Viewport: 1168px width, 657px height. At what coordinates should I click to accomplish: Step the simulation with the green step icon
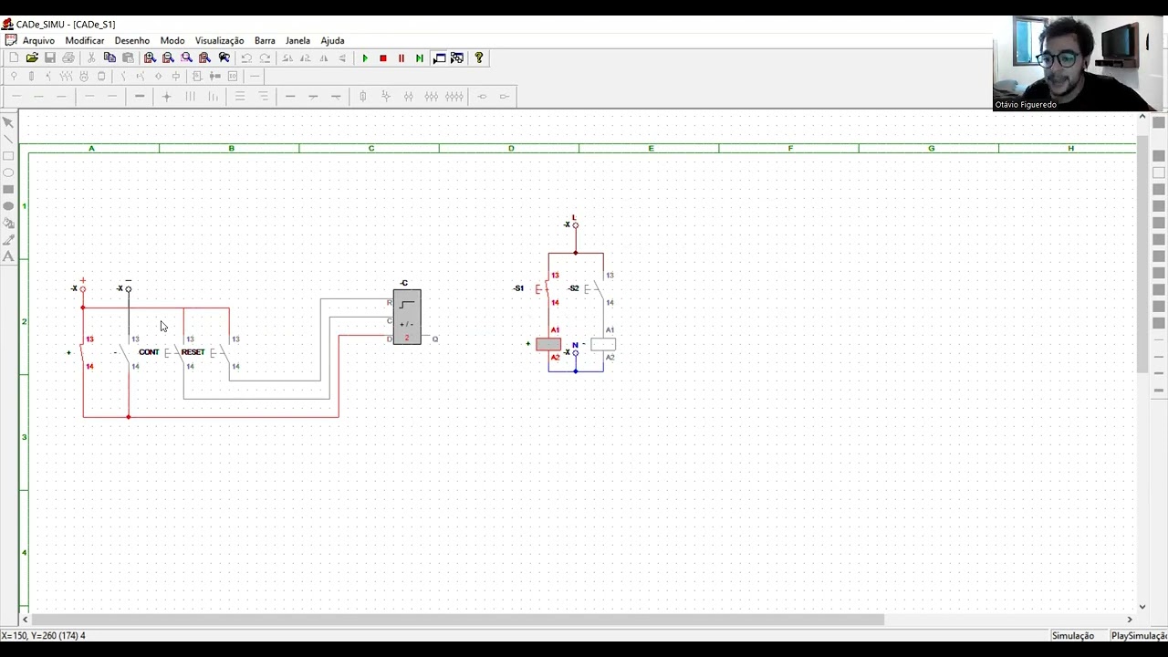(420, 57)
